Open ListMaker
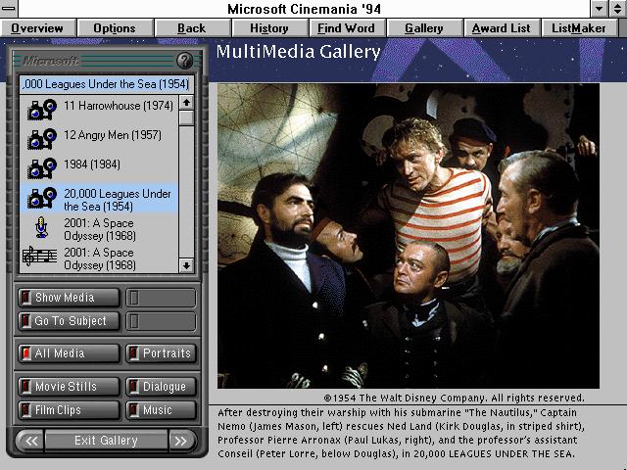Screen dimensions: 627x470 pyautogui.click(x=579, y=28)
